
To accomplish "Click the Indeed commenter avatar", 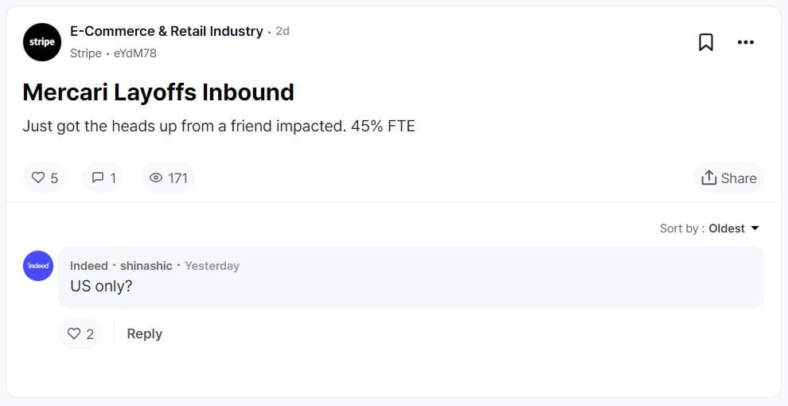I will [x=38, y=266].
